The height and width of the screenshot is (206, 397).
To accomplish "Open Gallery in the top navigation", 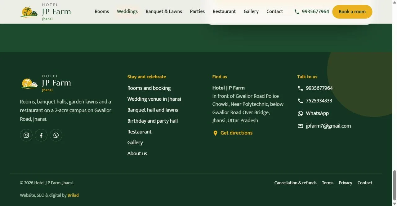I will pyautogui.click(x=251, y=11).
